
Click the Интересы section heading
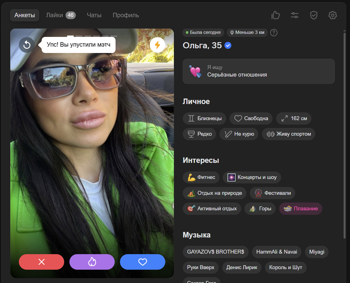pos(201,160)
